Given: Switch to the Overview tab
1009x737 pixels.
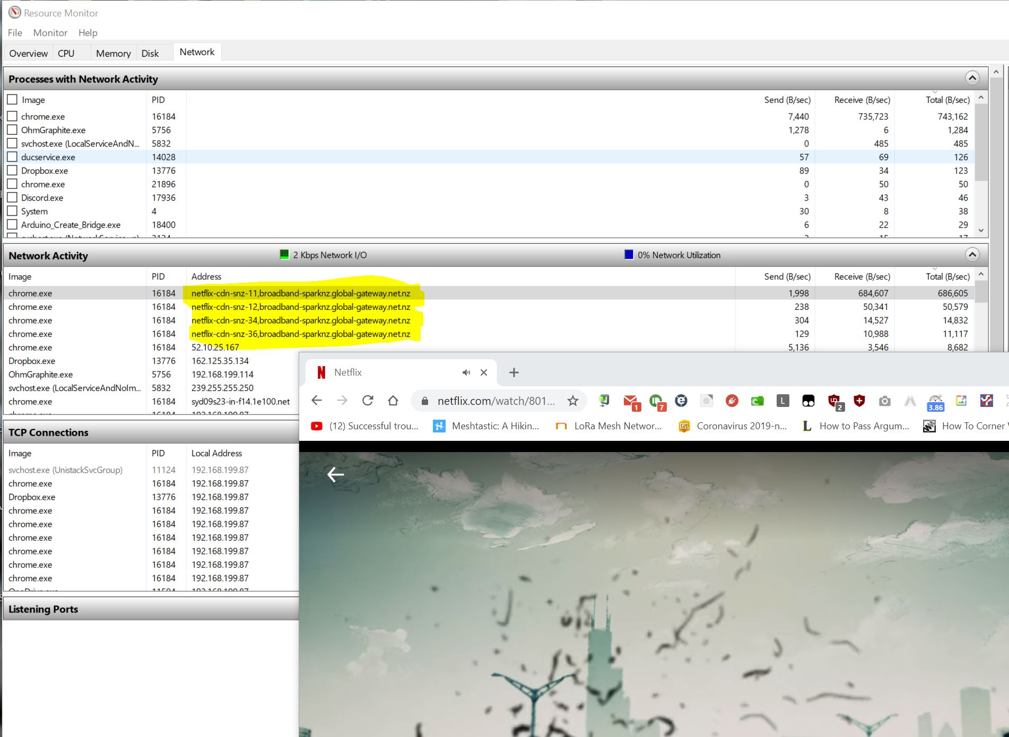Looking at the screenshot, I should 28,53.
